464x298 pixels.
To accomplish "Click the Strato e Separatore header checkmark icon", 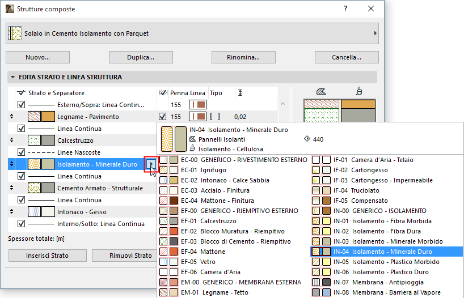I will click(21, 93).
